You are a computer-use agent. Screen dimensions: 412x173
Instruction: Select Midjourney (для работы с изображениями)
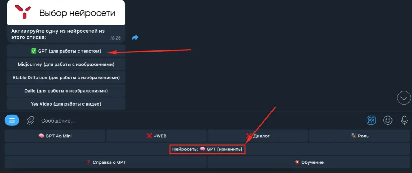[x=66, y=64]
